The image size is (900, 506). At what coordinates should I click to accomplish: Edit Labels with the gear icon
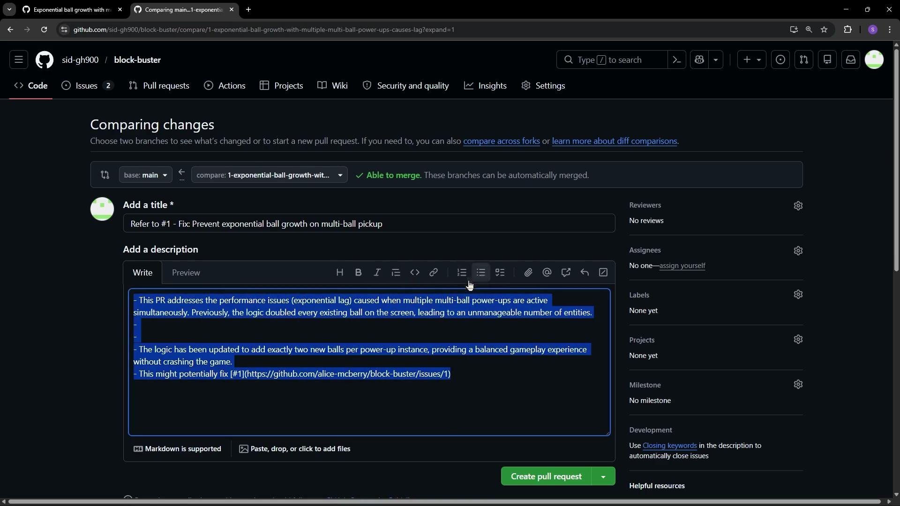pyautogui.click(x=798, y=295)
